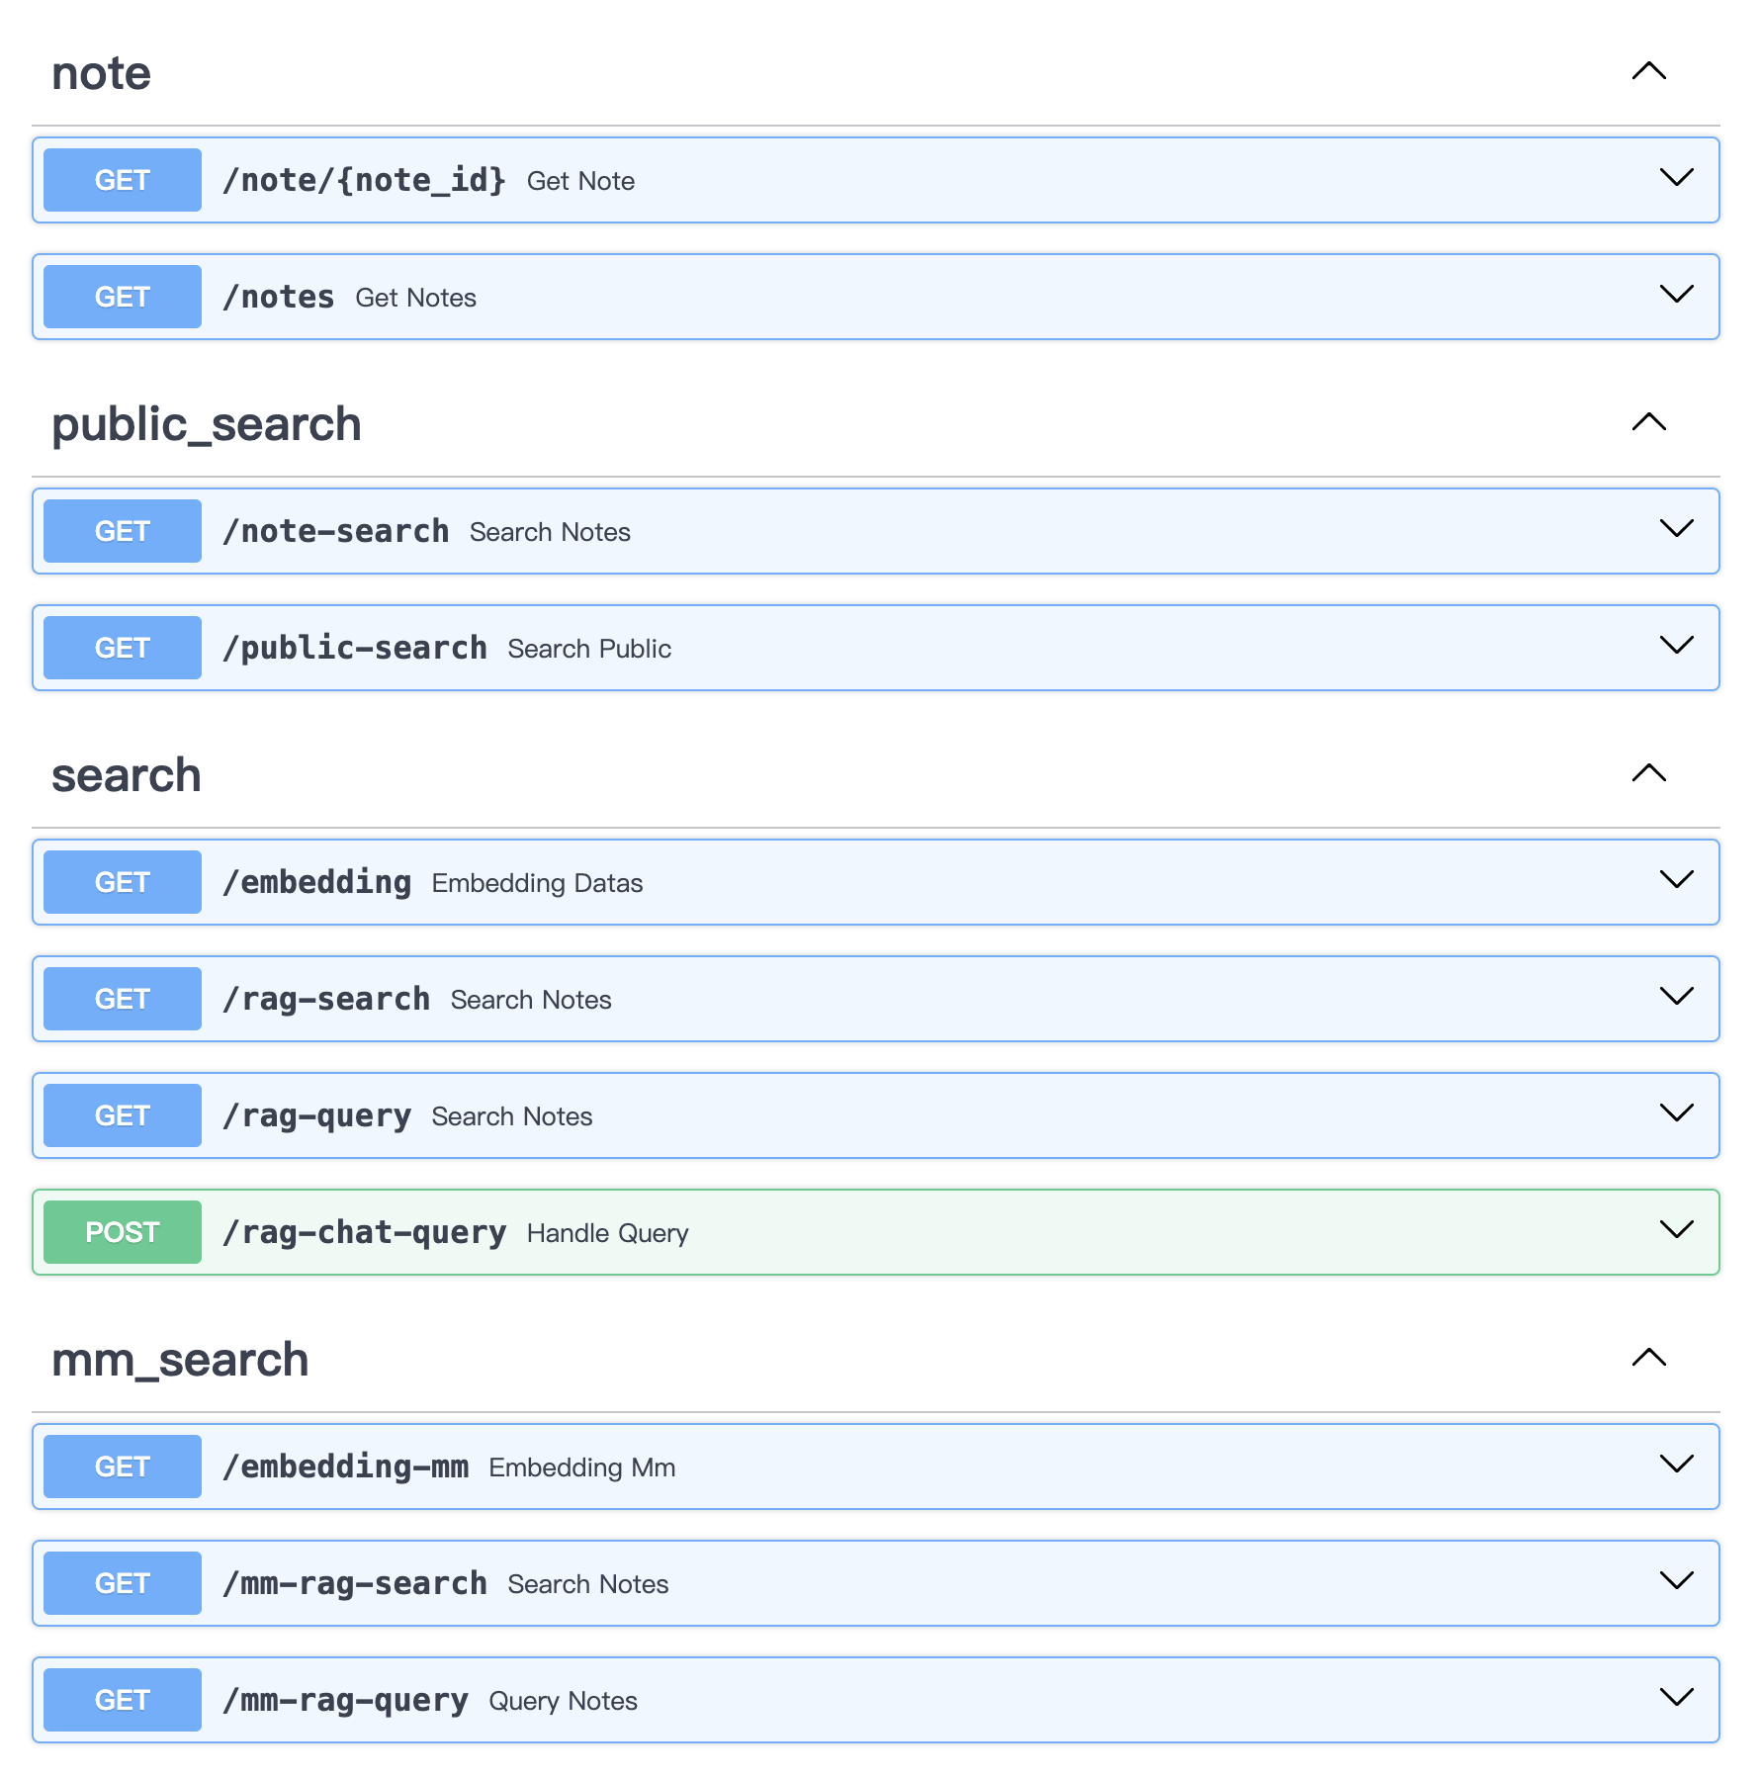Expand the /note/{note_id} endpoint arrow
This screenshot has width=1760, height=1778.
[x=1676, y=178]
